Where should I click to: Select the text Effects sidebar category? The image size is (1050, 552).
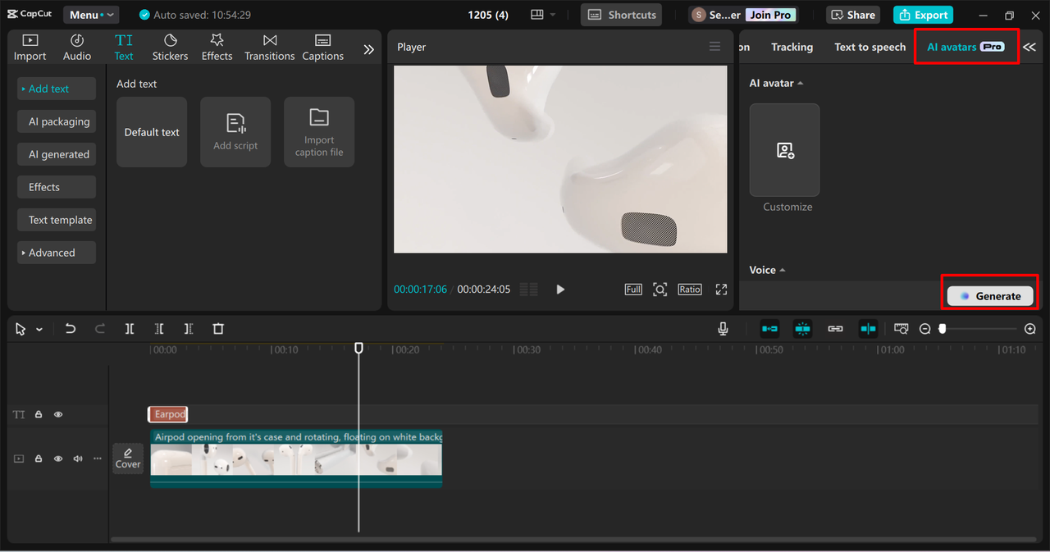[x=57, y=187]
